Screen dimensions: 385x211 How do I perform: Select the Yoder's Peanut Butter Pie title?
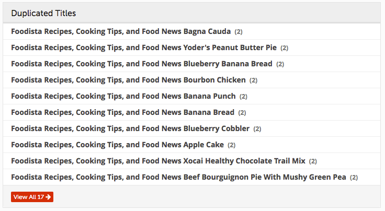click(143, 48)
